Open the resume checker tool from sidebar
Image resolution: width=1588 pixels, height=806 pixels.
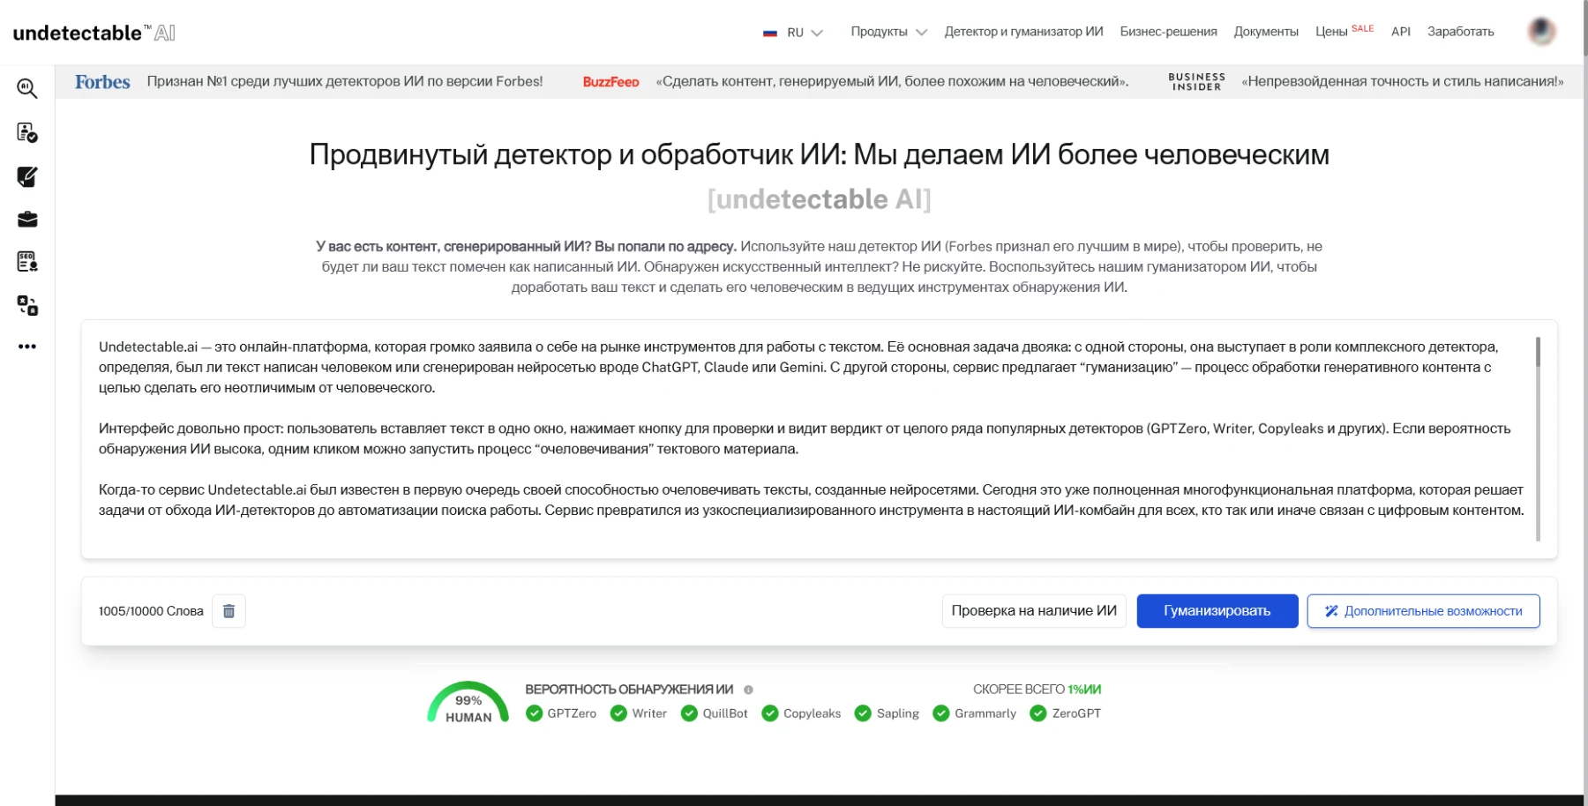(x=27, y=134)
